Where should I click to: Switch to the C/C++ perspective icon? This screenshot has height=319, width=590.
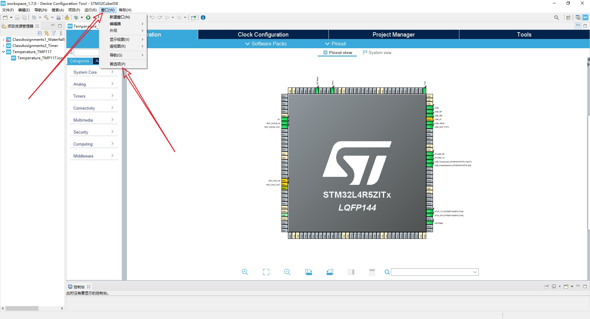[578, 18]
